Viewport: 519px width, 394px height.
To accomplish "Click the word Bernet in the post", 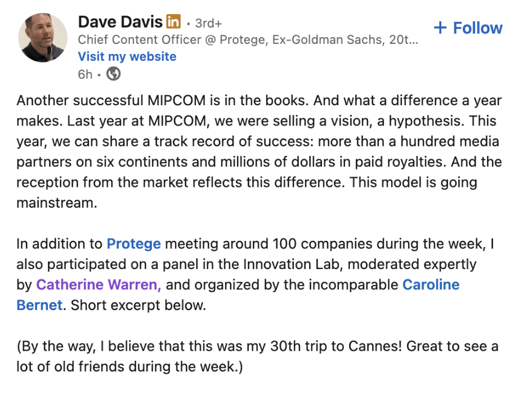I will pos(39,305).
